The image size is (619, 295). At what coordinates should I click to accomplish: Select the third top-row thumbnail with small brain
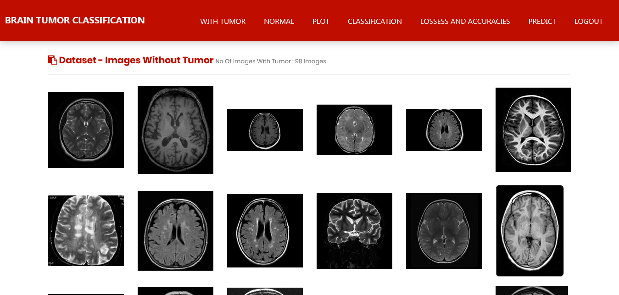tap(265, 130)
